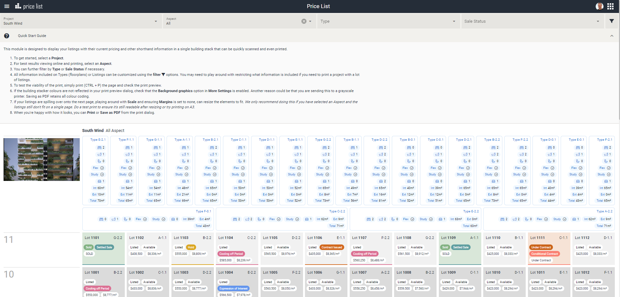Collapse the Quick Start Guide panel

click(612, 36)
